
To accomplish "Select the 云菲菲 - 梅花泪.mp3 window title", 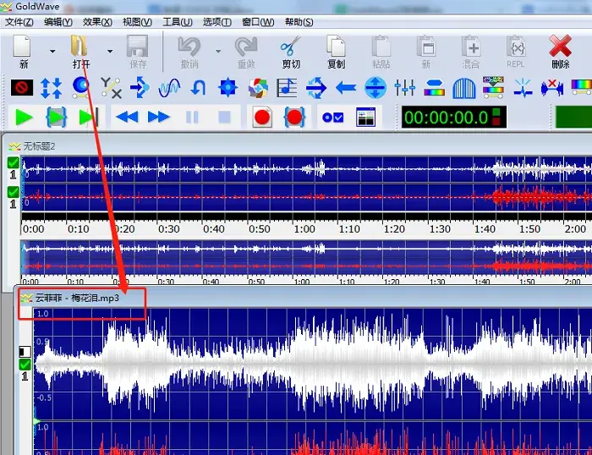I will (x=77, y=299).
